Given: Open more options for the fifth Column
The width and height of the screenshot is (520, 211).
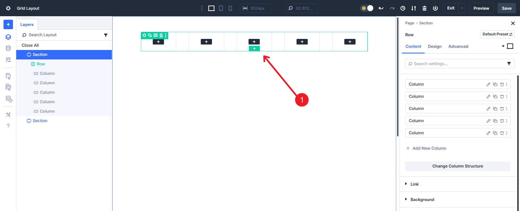Looking at the screenshot, I should pyautogui.click(x=507, y=133).
